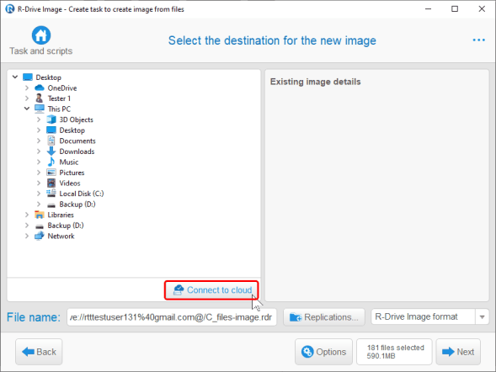
Task: Click the Music note icon
Action: (51, 162)
